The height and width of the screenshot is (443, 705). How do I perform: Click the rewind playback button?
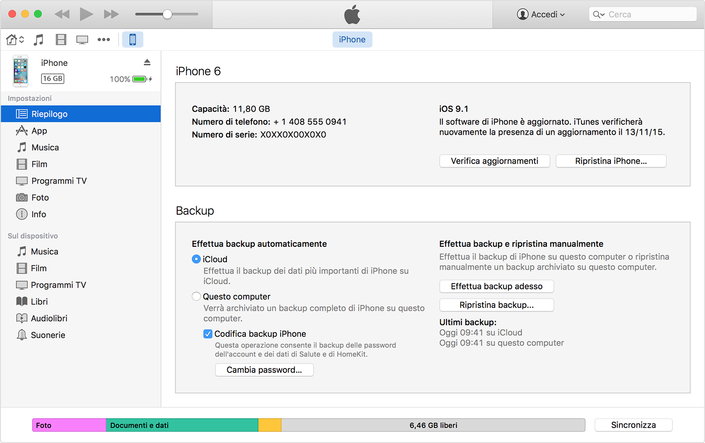point(62,14)
